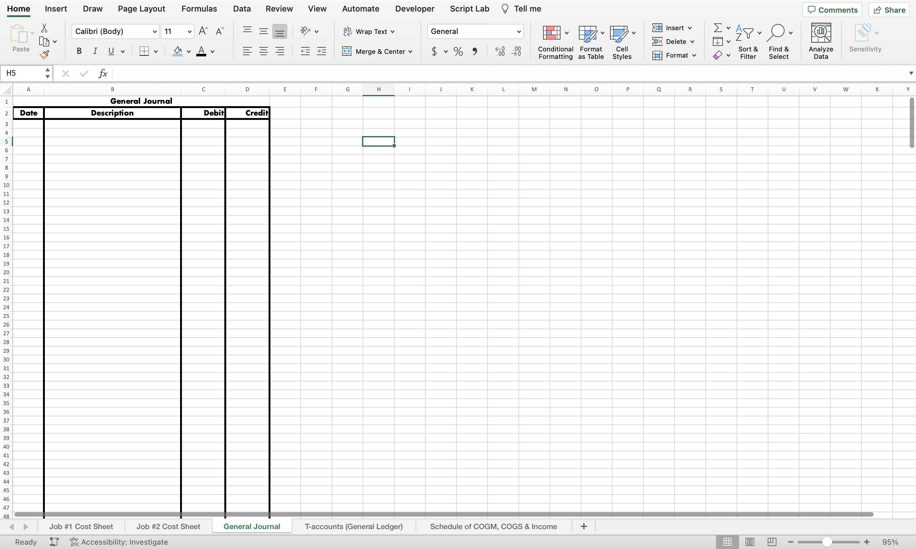
Task: Apply Italic formatting
Action: [x=95, y=51]
